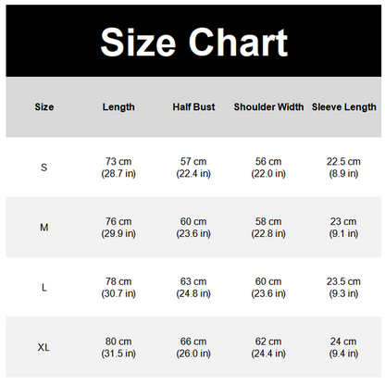The image size is (385, 385).
Task: Select the S size row label
Action: [x=44, y=168]
